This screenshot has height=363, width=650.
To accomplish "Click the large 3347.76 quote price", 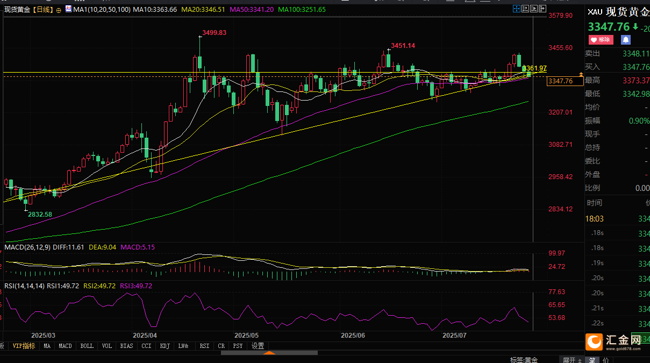I will point(609,27).
